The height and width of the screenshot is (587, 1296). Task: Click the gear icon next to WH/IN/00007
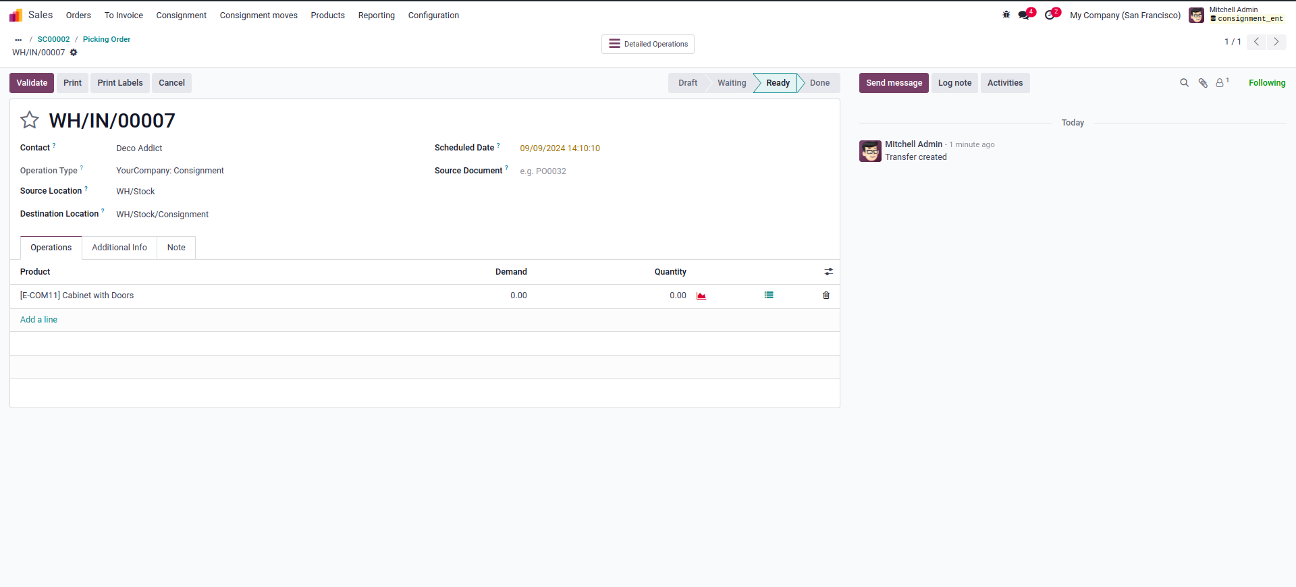coord(74,53)
